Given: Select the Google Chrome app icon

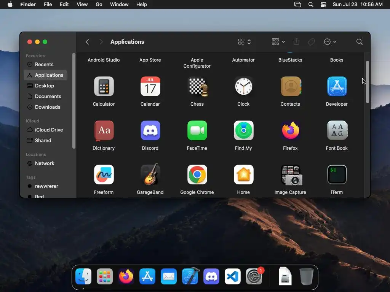Looking at the screenshot, I should (197, 175).
